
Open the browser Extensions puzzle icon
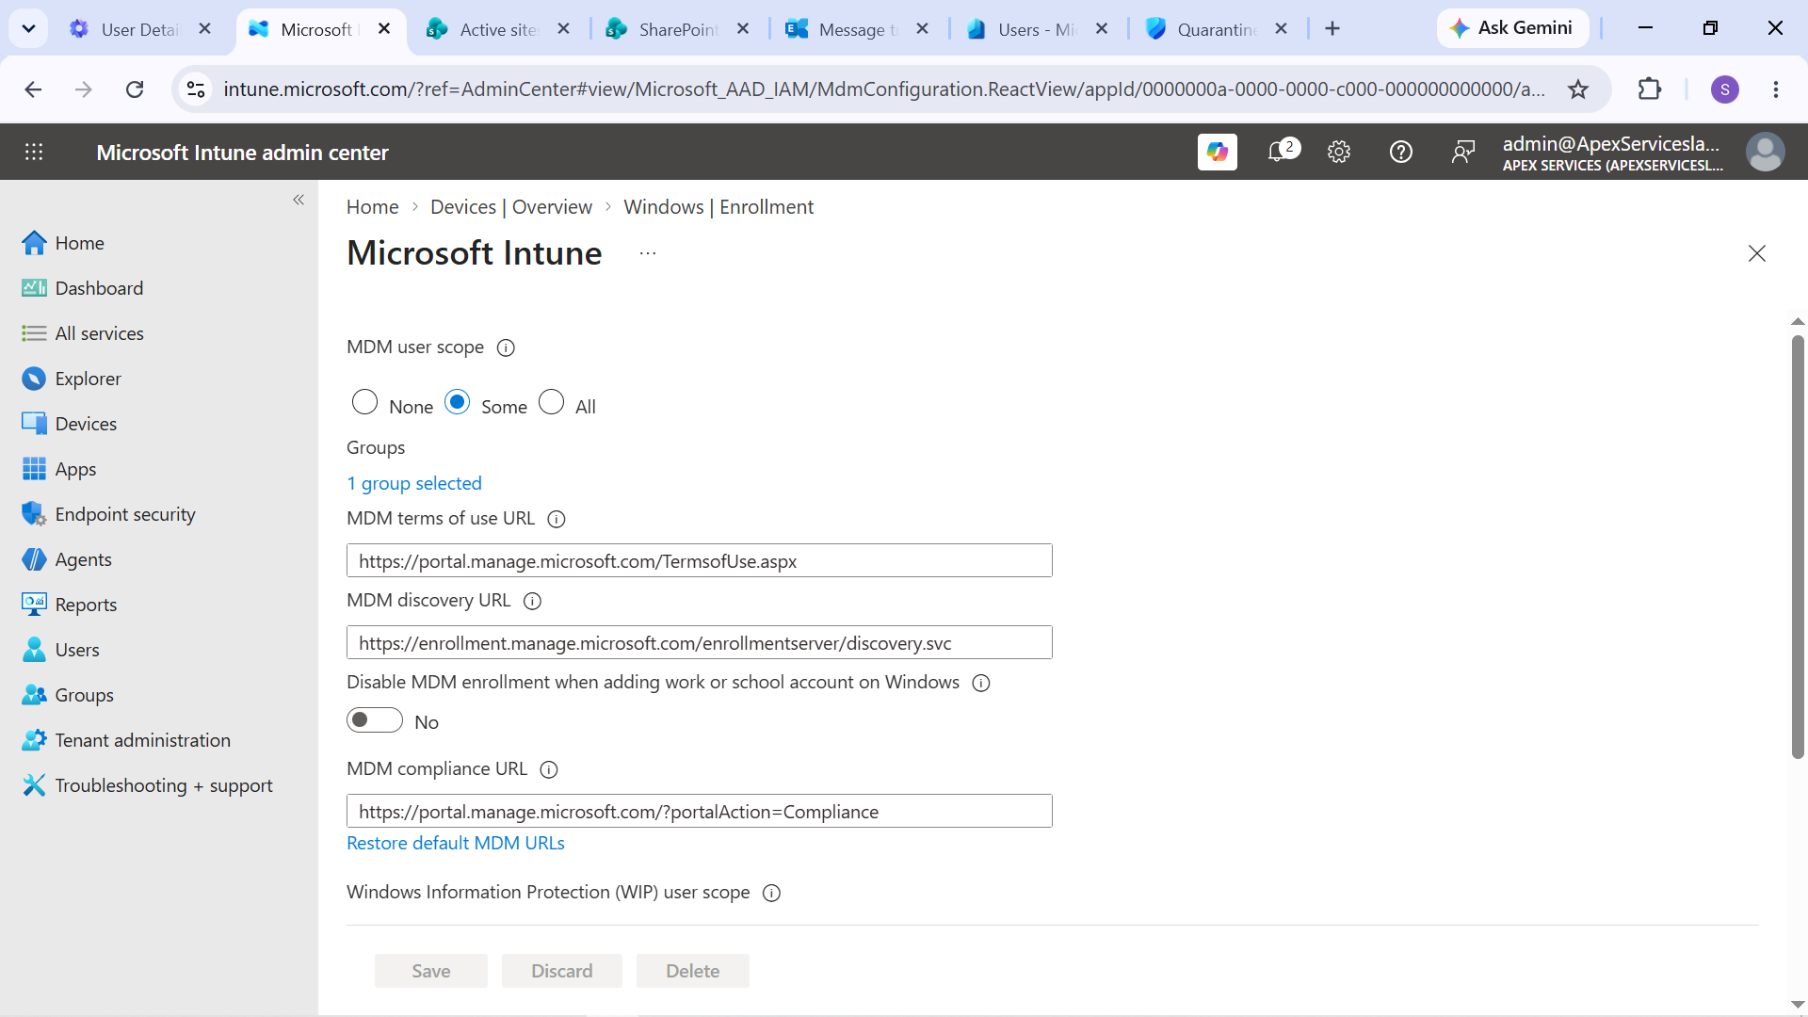point(1649,89)
